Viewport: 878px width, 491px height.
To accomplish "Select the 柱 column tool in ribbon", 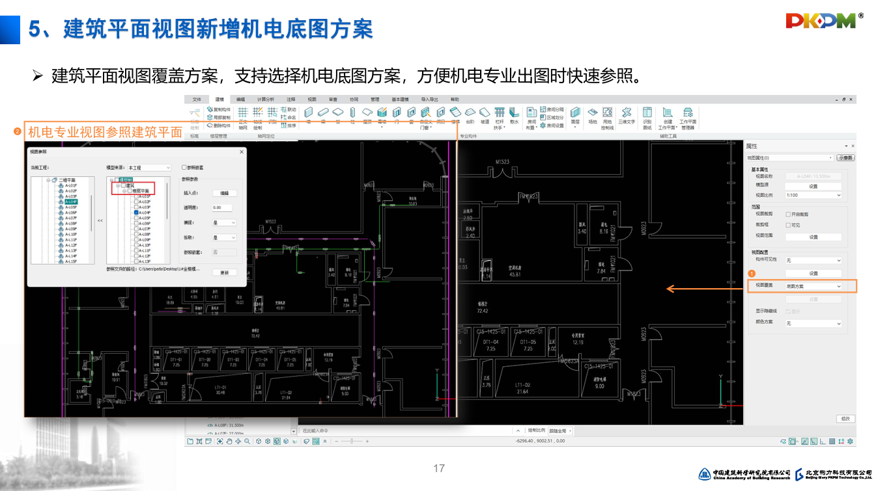I will (352, 115).
